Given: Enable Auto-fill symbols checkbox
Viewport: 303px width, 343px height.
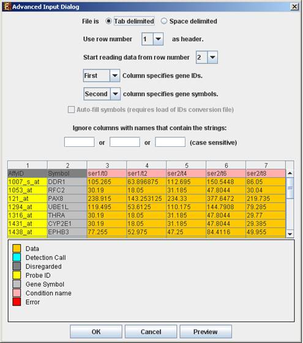Looking at the screenshot, I should tap(71, 110).
